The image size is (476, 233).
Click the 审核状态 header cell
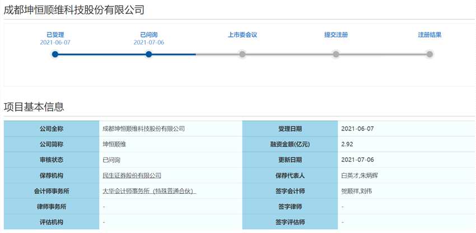click(52, 160)
